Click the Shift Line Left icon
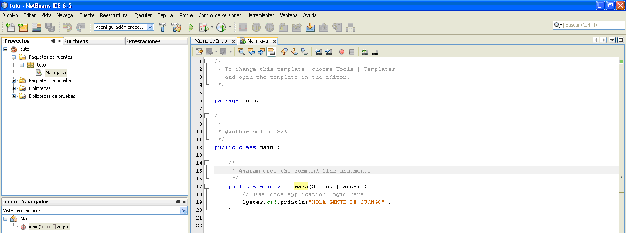The width and height of the screenshot is (626, 233). tap(318, 52)
